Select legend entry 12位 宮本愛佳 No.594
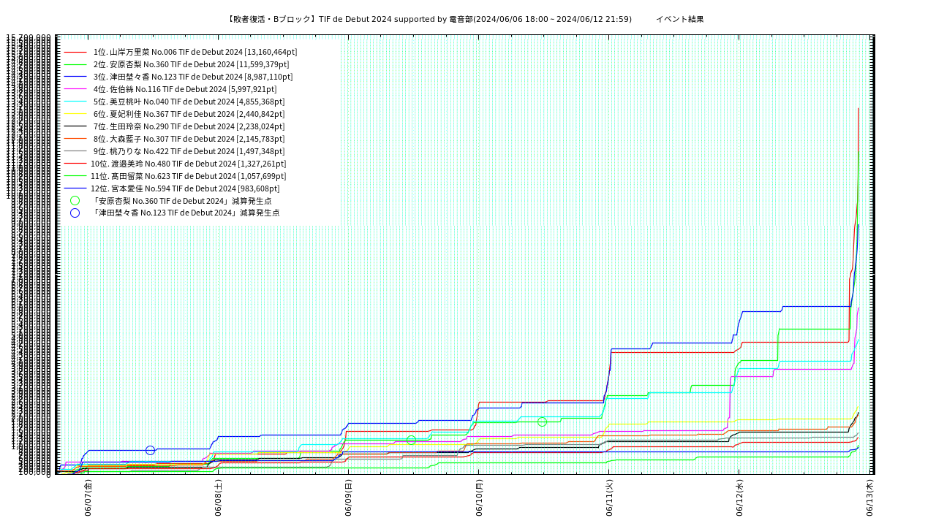 click(185, 188)
